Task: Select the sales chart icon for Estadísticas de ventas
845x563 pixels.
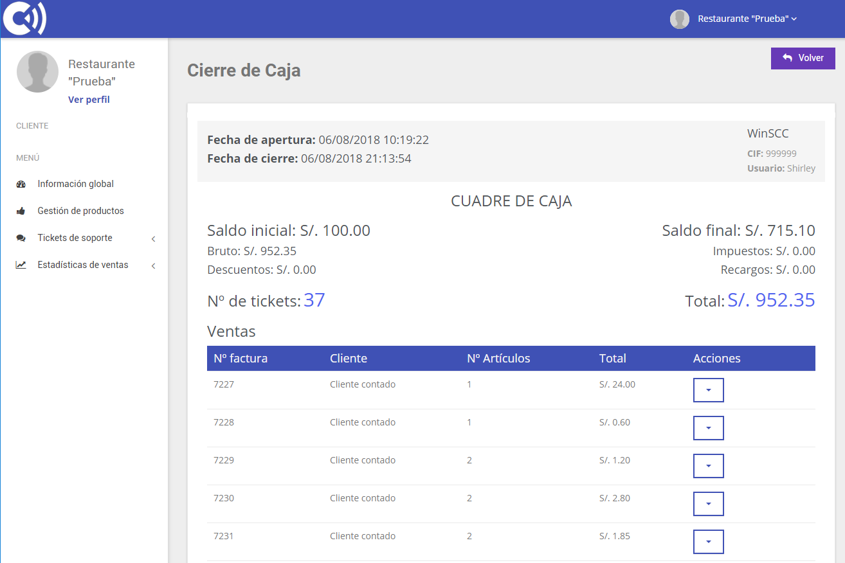Action: (x=21, y=264)
